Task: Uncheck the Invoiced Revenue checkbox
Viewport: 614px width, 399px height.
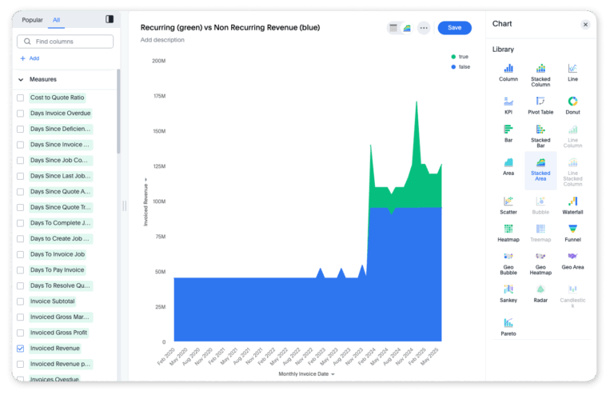Action: tap(21, 349)
